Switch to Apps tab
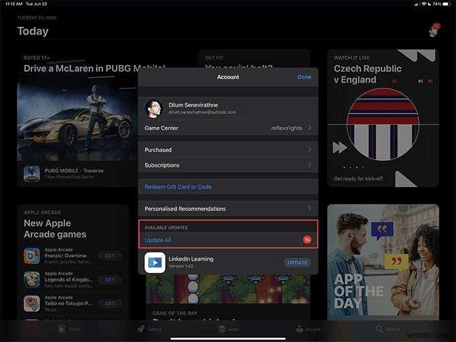Viewport: 456px width, 342px height. 228,329
